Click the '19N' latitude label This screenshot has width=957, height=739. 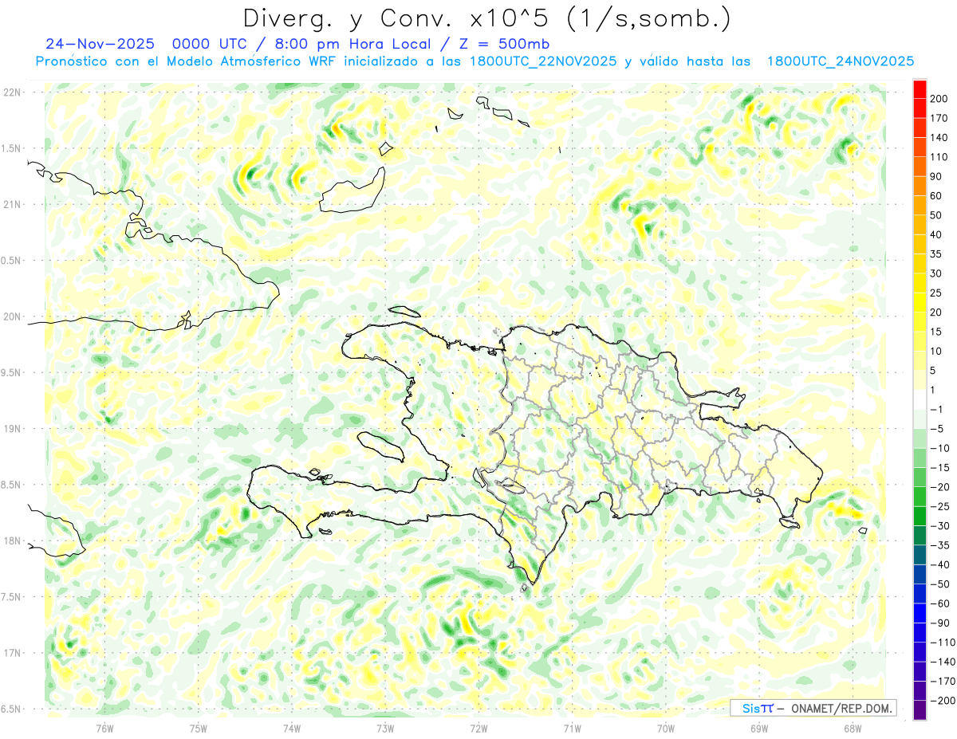pyautogui.click(x=12, y=429)
